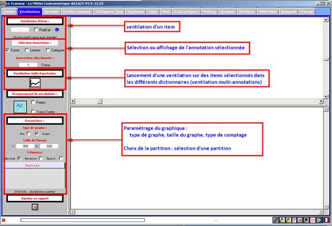The image size is (332, 226).
Task: Enable the RegExp checkbox
Action: pyautogui.click(x=36, y=30)
